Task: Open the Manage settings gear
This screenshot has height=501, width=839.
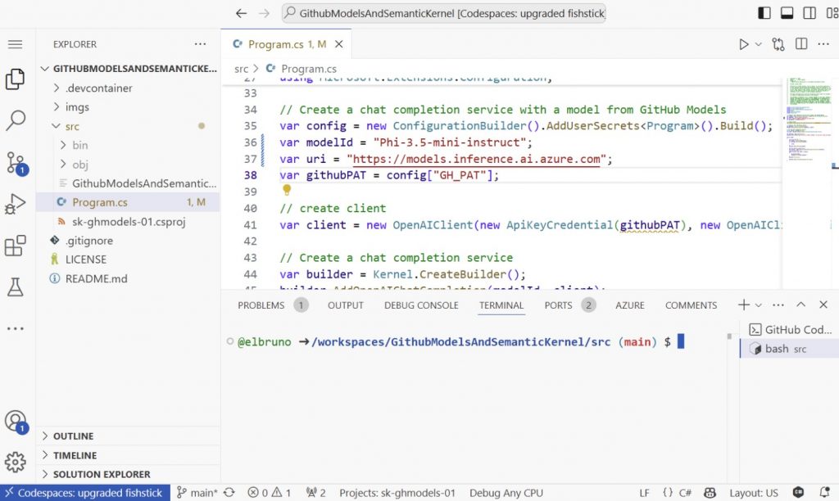Action: [16, 463]
